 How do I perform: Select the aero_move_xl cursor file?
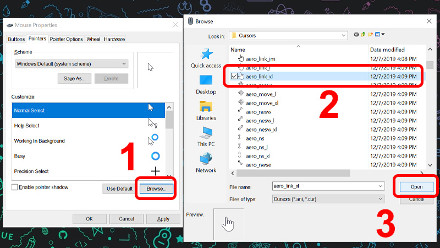click(262, 103)
